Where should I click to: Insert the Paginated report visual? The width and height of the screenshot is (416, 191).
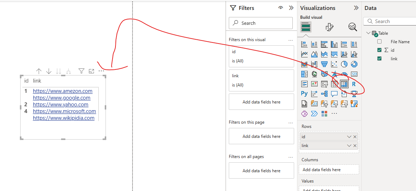tap(304, 103)
